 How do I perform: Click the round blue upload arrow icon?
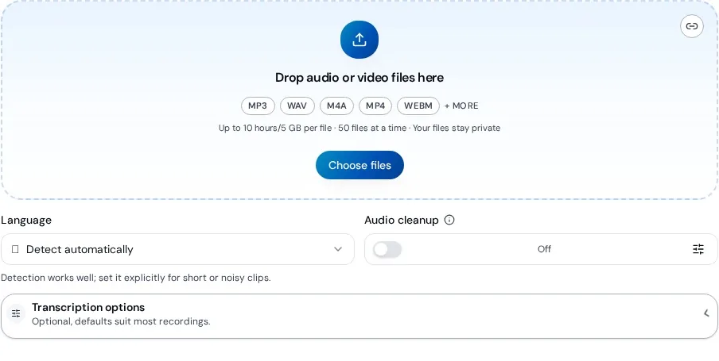coord(359,40)
